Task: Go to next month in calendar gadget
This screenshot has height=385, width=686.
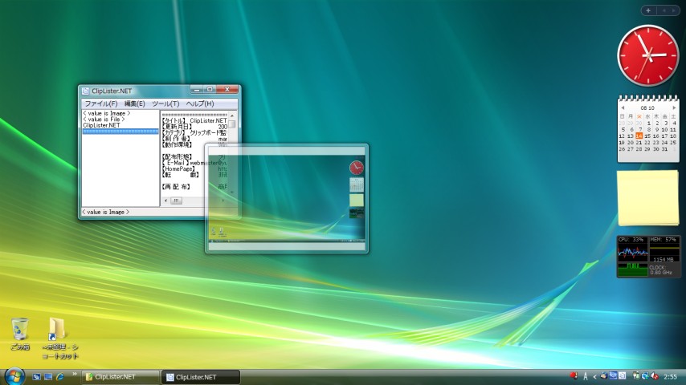Action: click(674, 107)
